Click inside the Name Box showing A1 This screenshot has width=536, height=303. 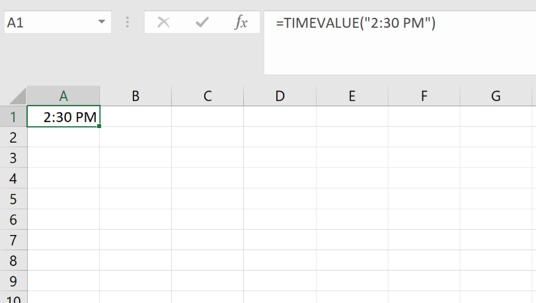pyautogui.click(x=46, y=22)
